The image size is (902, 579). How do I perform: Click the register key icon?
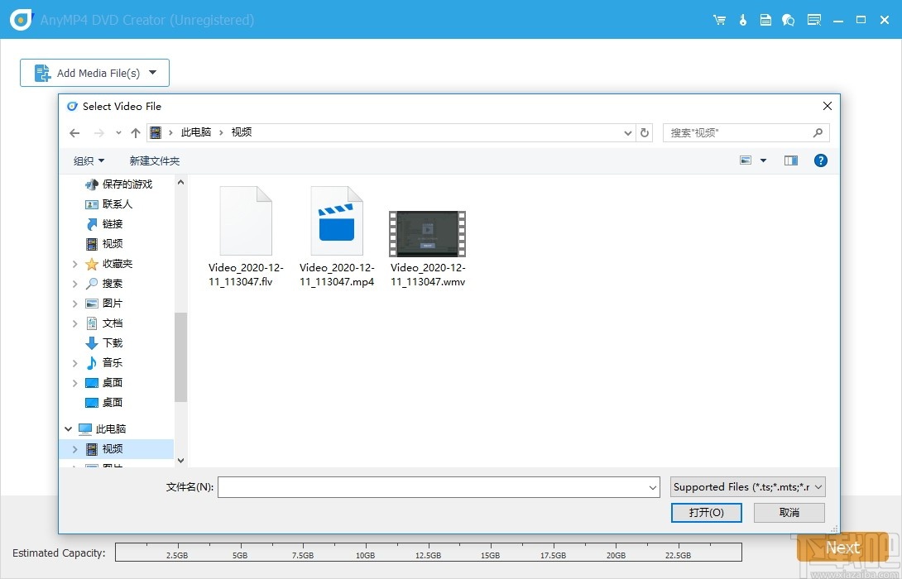(x=742, y=19)
